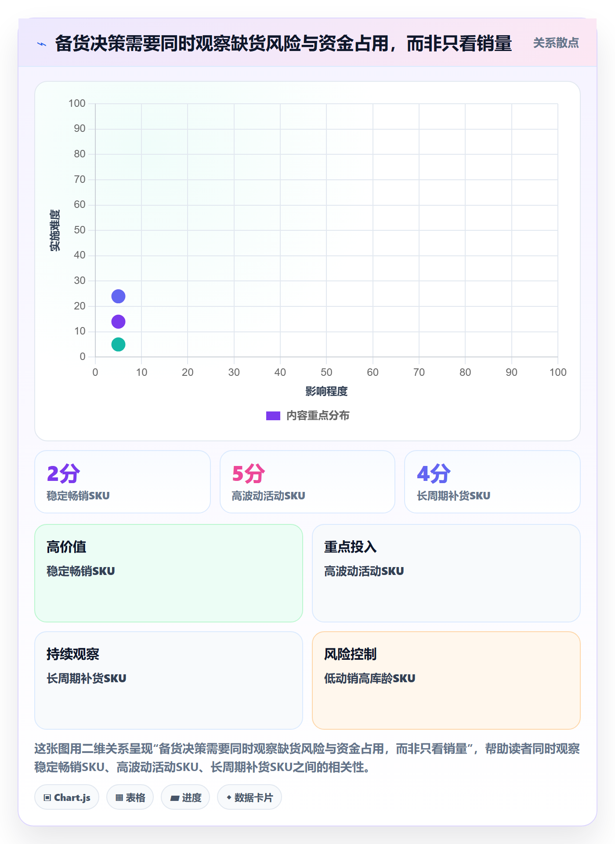Click the 影响程度 x-axis title
615x844 pixels.
[x=326, y=391]
